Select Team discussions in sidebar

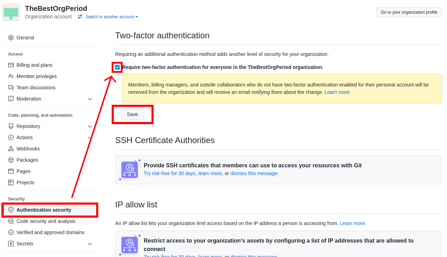click(50, 88)
